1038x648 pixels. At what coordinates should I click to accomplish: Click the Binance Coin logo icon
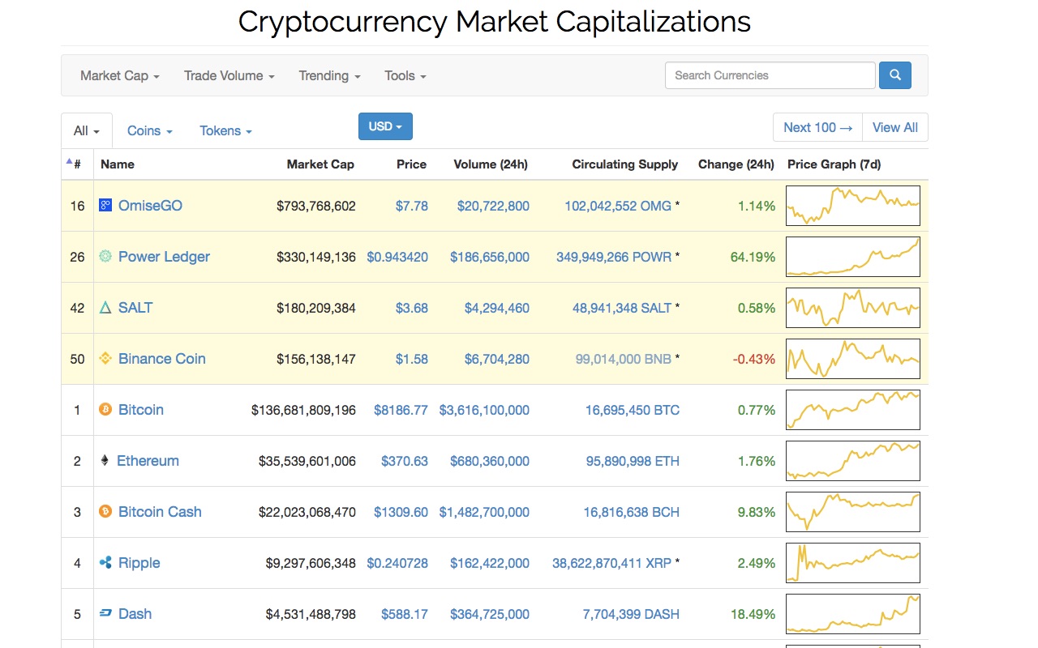105,358
